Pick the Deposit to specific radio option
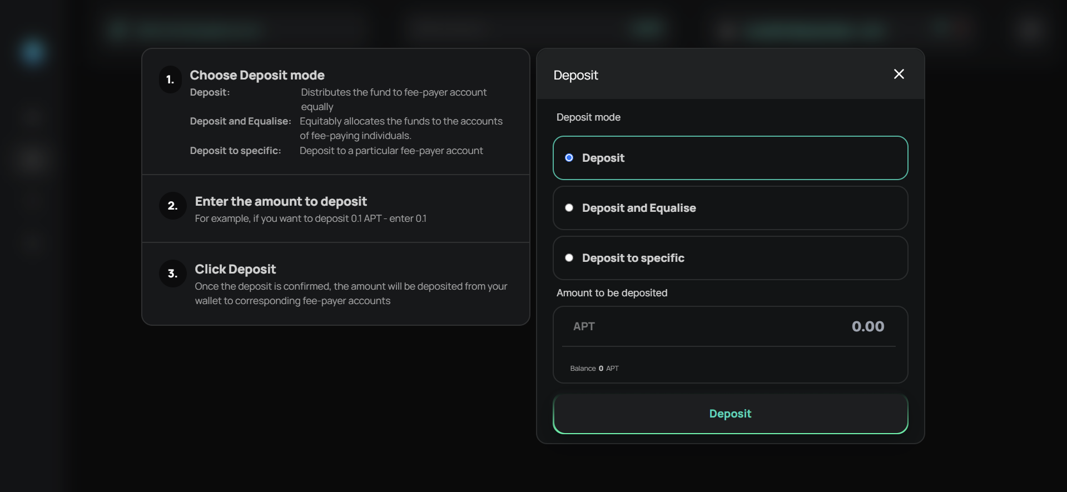This screenshot has width=1067, height=492. point(569,258)
